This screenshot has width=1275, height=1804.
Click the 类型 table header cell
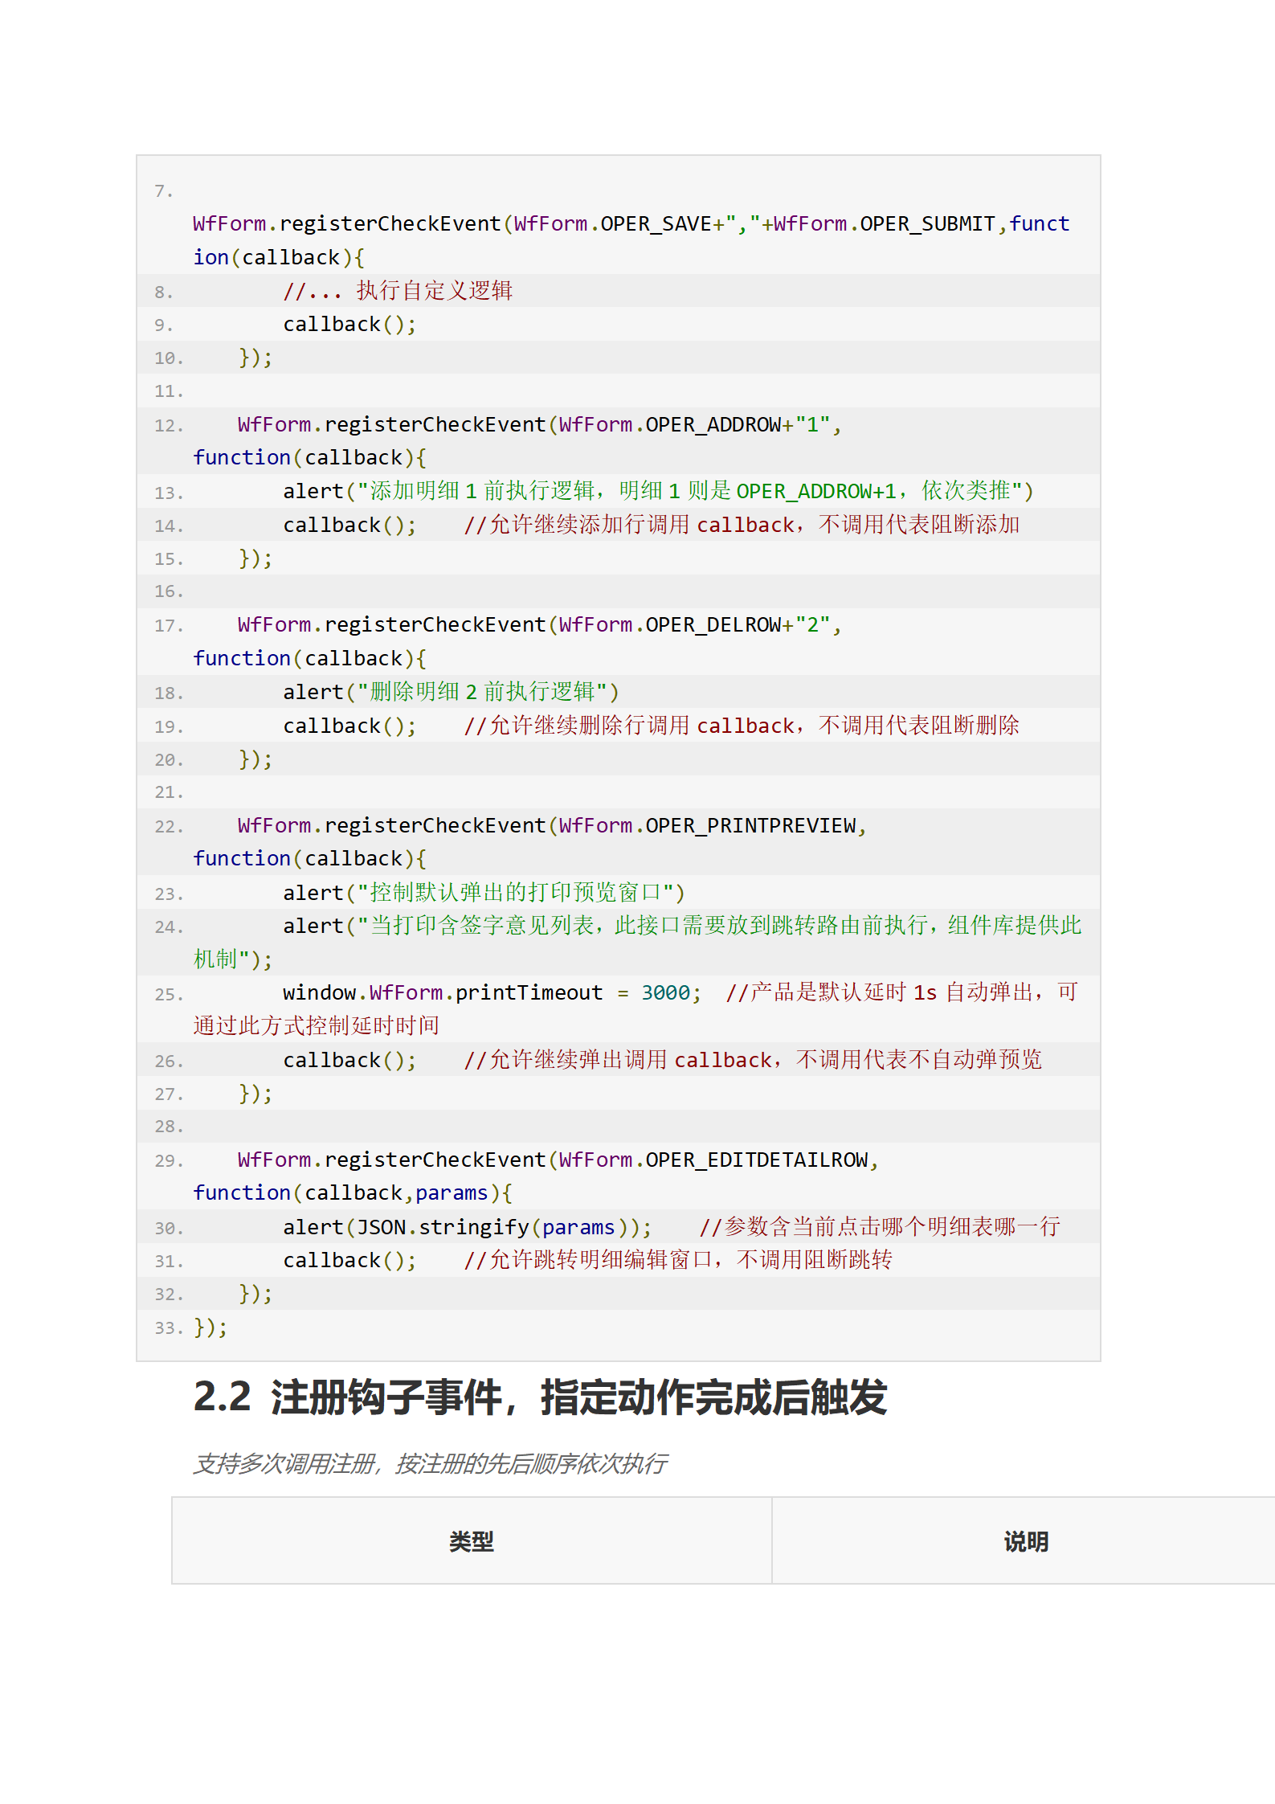pos(472,1541)
